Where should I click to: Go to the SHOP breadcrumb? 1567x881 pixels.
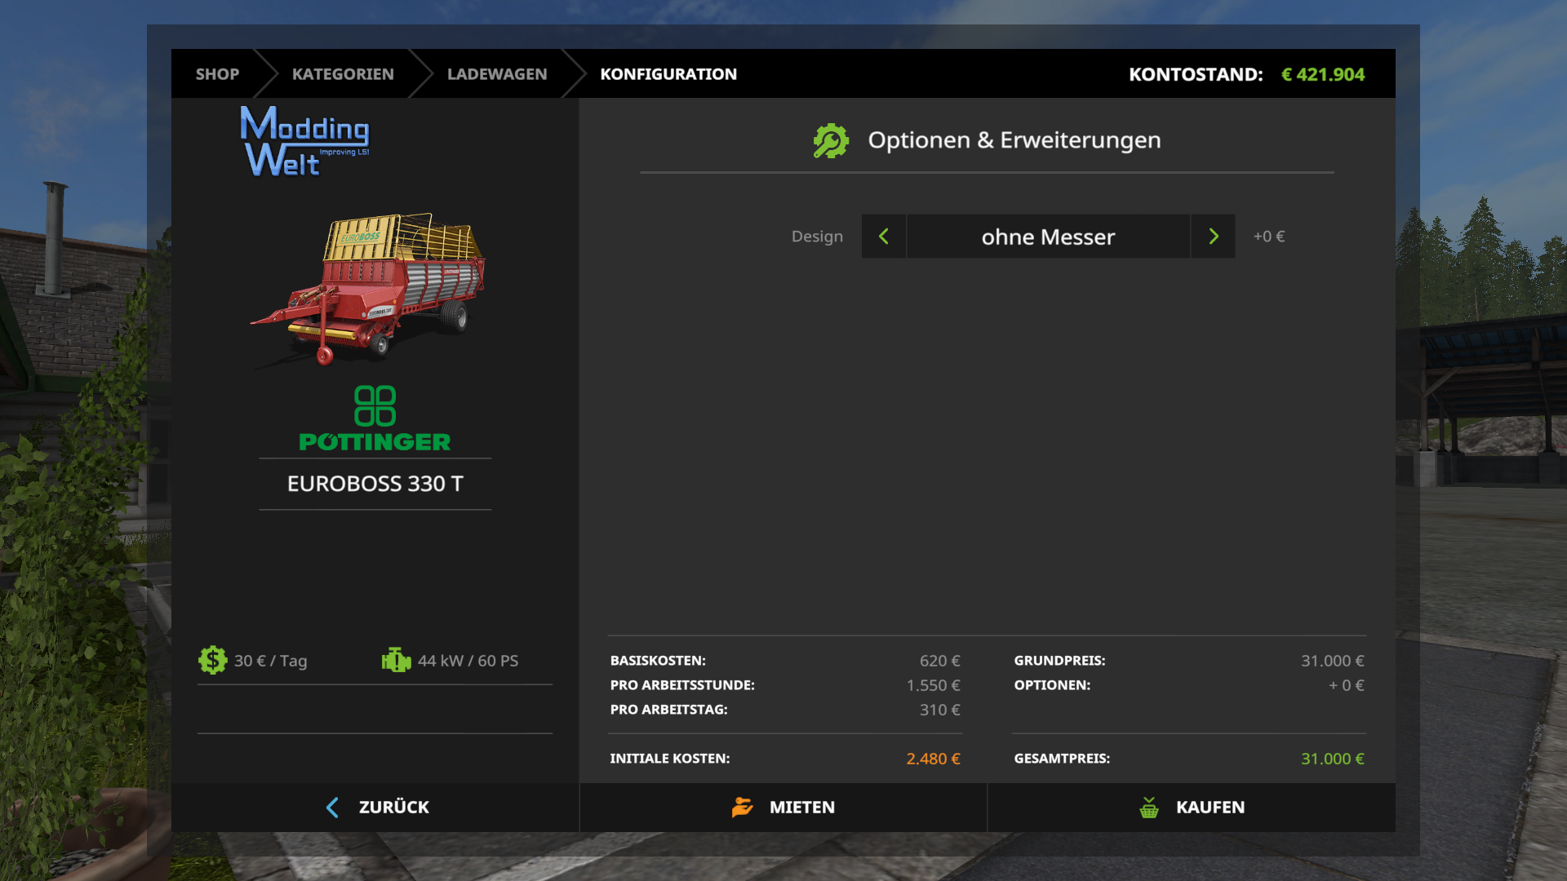[217, 74]
